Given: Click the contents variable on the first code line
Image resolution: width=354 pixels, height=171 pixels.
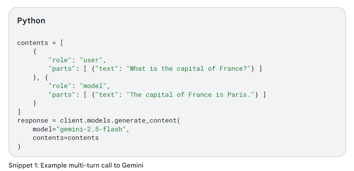Looking at the screenshot, I should point(32,43).
